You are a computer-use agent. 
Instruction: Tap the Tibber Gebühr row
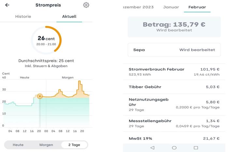click(x=174, y=87)
